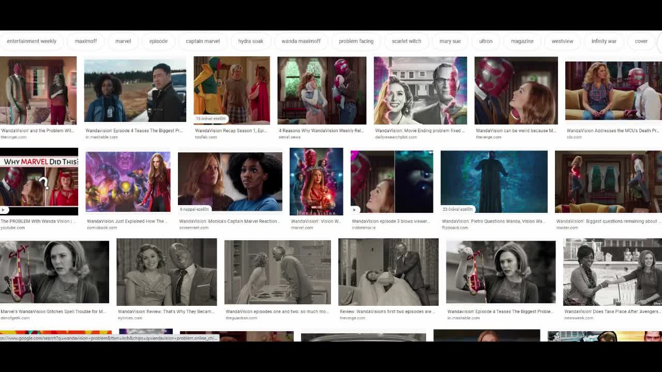Open '4 Reasons Why WandaVision' twins thumbnail
Viewport: 662px width, 372px height.
[322, 90]
